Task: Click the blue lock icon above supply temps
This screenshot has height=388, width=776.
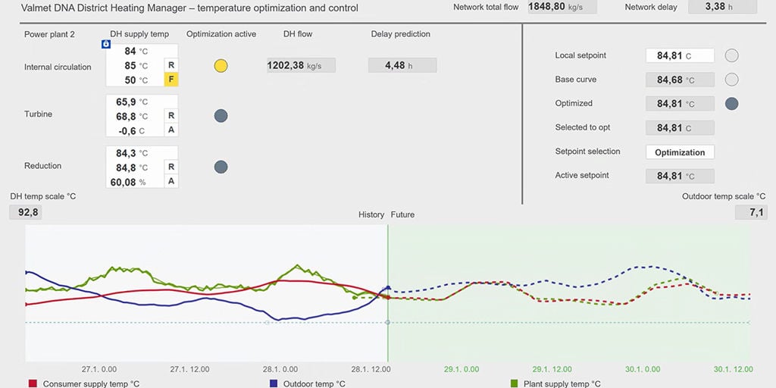Action: tap(106, 45)
